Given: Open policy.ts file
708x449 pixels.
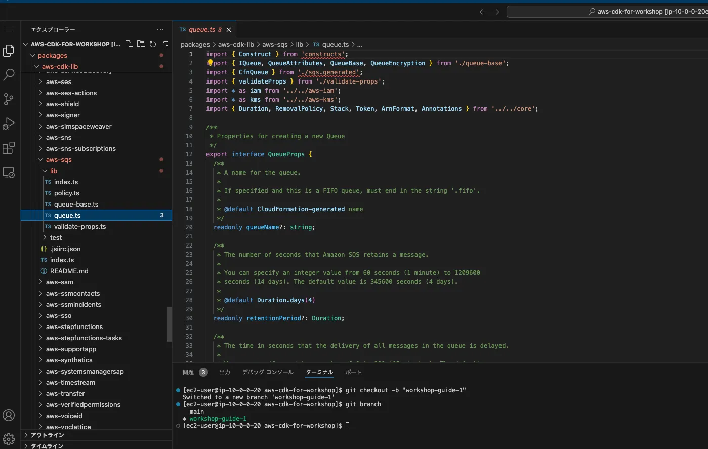Looking at the screenshot, I should click(66, 193).
